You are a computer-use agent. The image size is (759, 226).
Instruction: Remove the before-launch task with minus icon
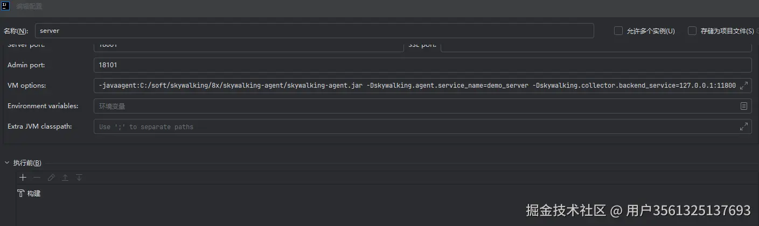click(37, 178)
